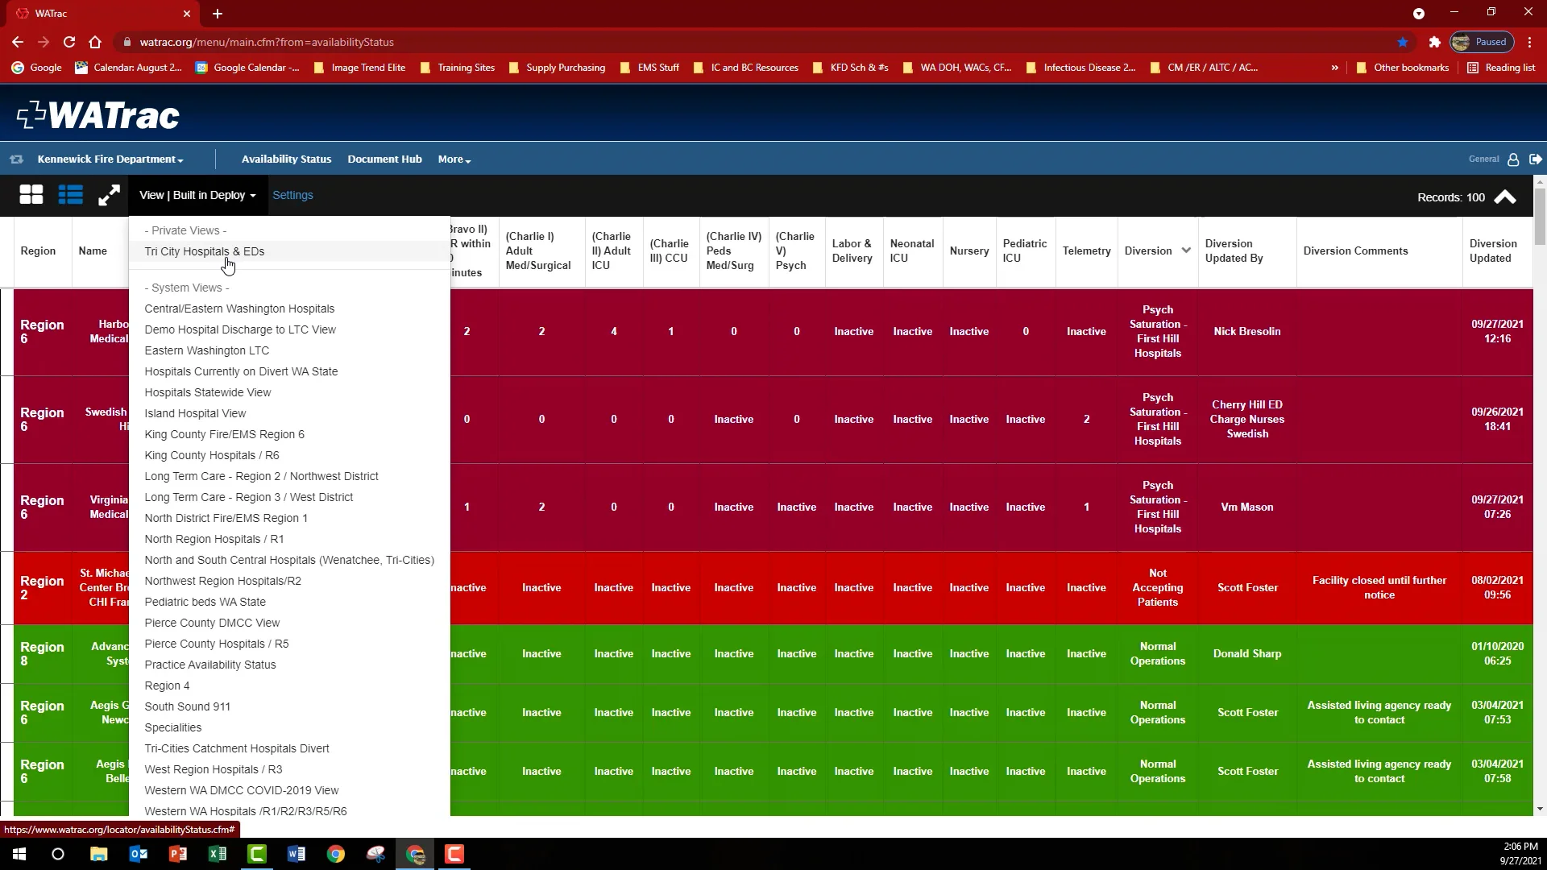Click the fullscreen expand arrows icon
Image resolution: width=1547 pixels, height=870 pixels.
pyautogui.click(x=109, y=195)
